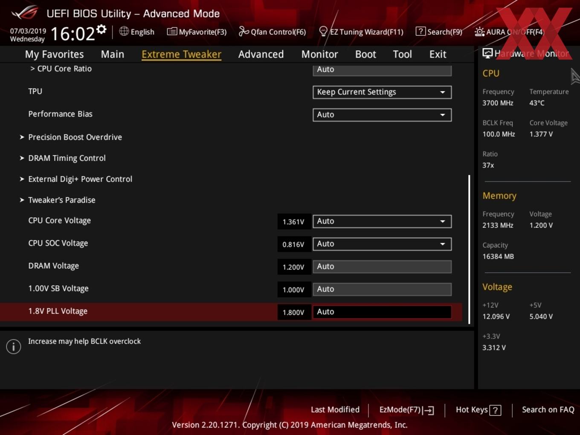Select the DRAM Voltage label
This screenshot has height=435, width=580.
tap(53, 266)
